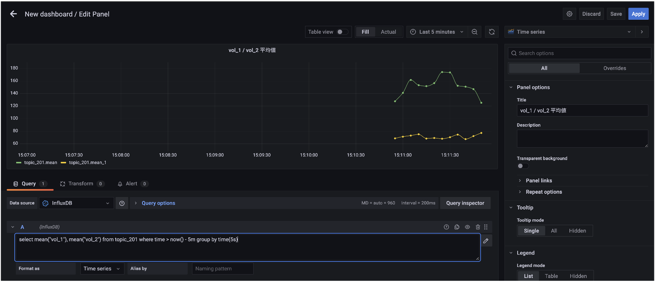Open the Query inspector
This screenshot has height=282, width=655.
[465, 203]
